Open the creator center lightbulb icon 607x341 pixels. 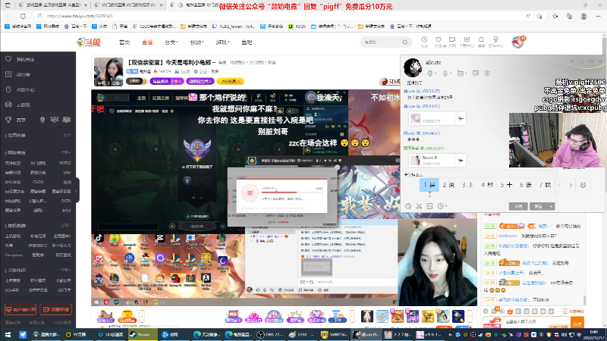tap(495, 42)
